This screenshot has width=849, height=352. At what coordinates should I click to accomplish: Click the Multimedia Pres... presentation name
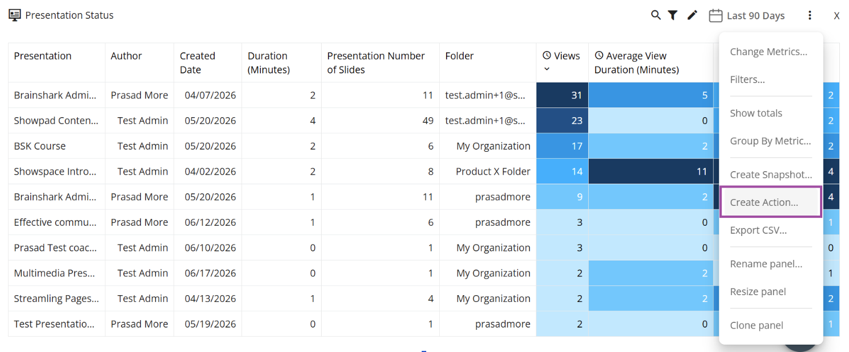56,273
